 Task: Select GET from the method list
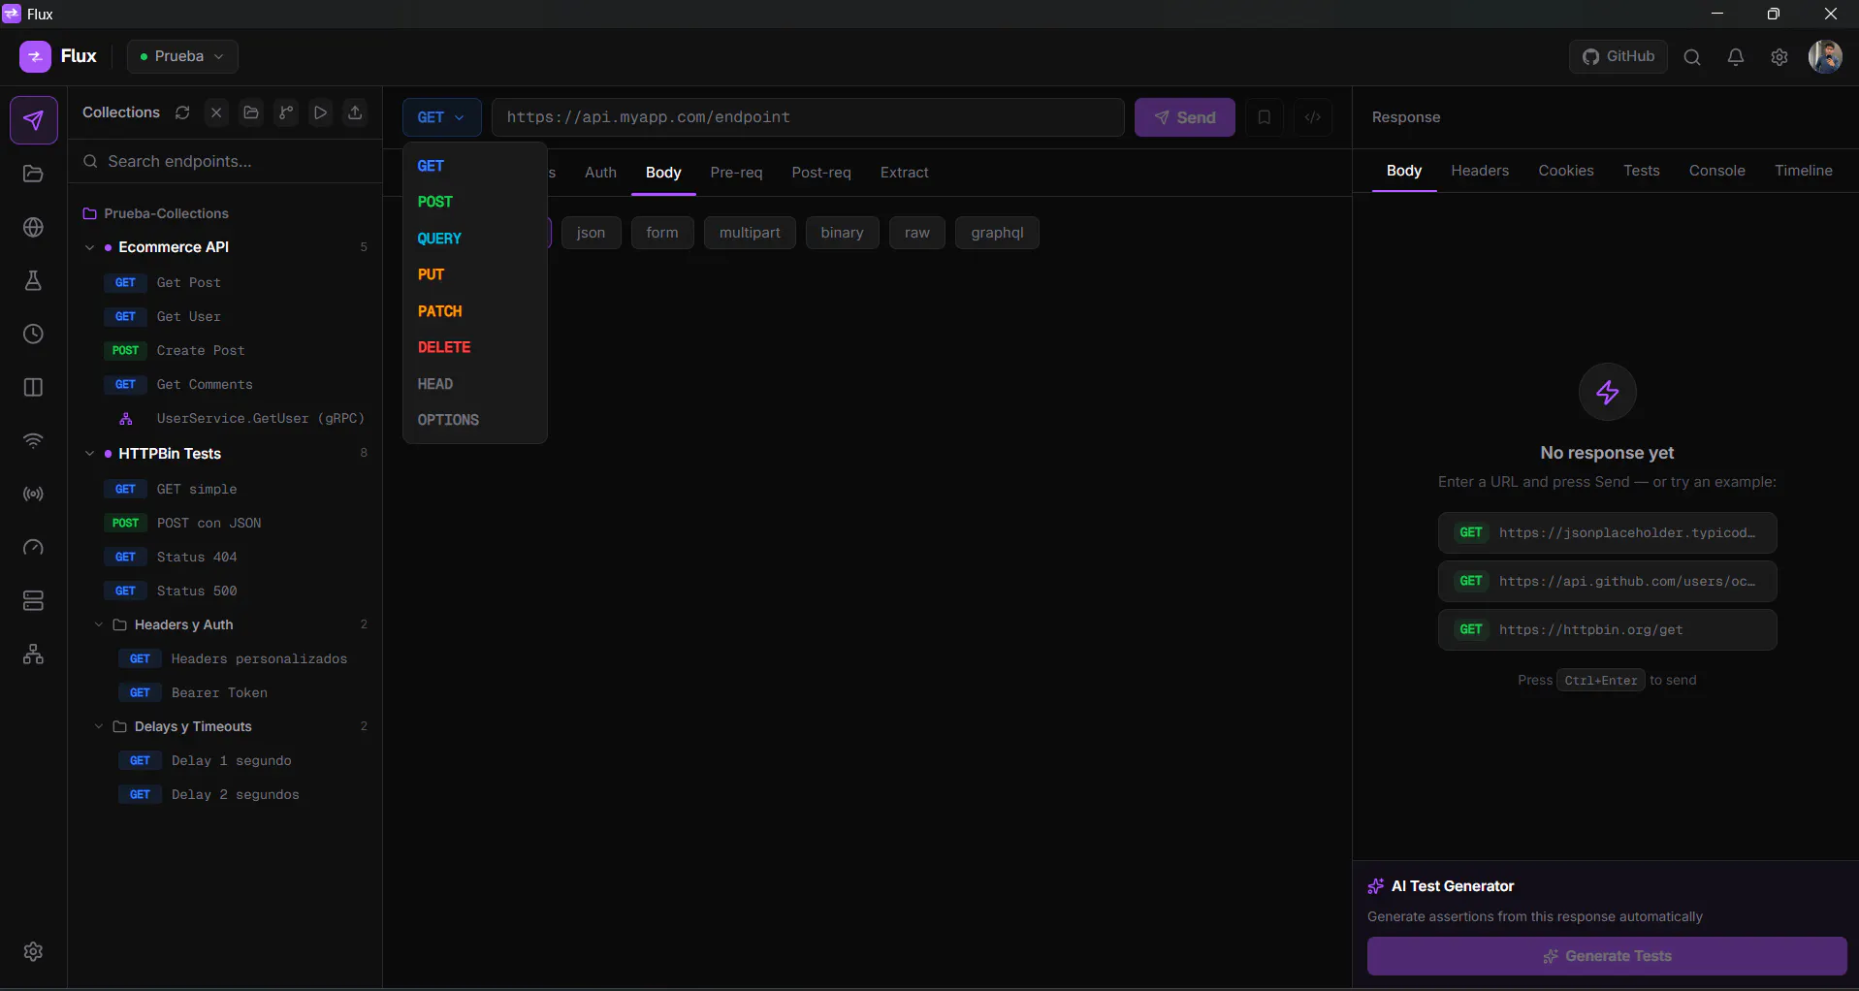(475, 166)
